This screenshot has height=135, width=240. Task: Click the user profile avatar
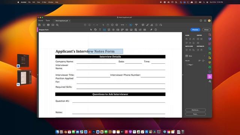pyautogui.click(x=209, y=21)
